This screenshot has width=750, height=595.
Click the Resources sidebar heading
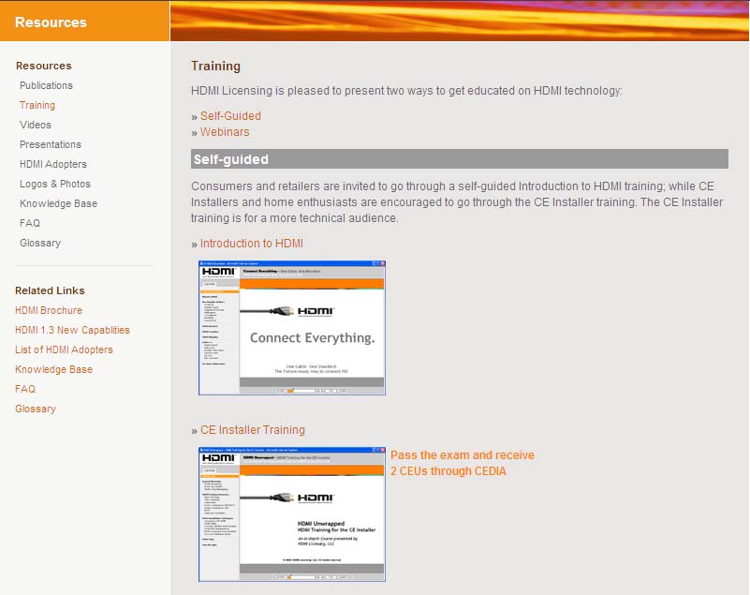(43, 66)
